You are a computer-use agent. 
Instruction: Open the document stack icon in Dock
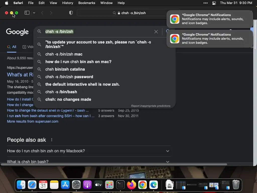(x=170, y=185)
